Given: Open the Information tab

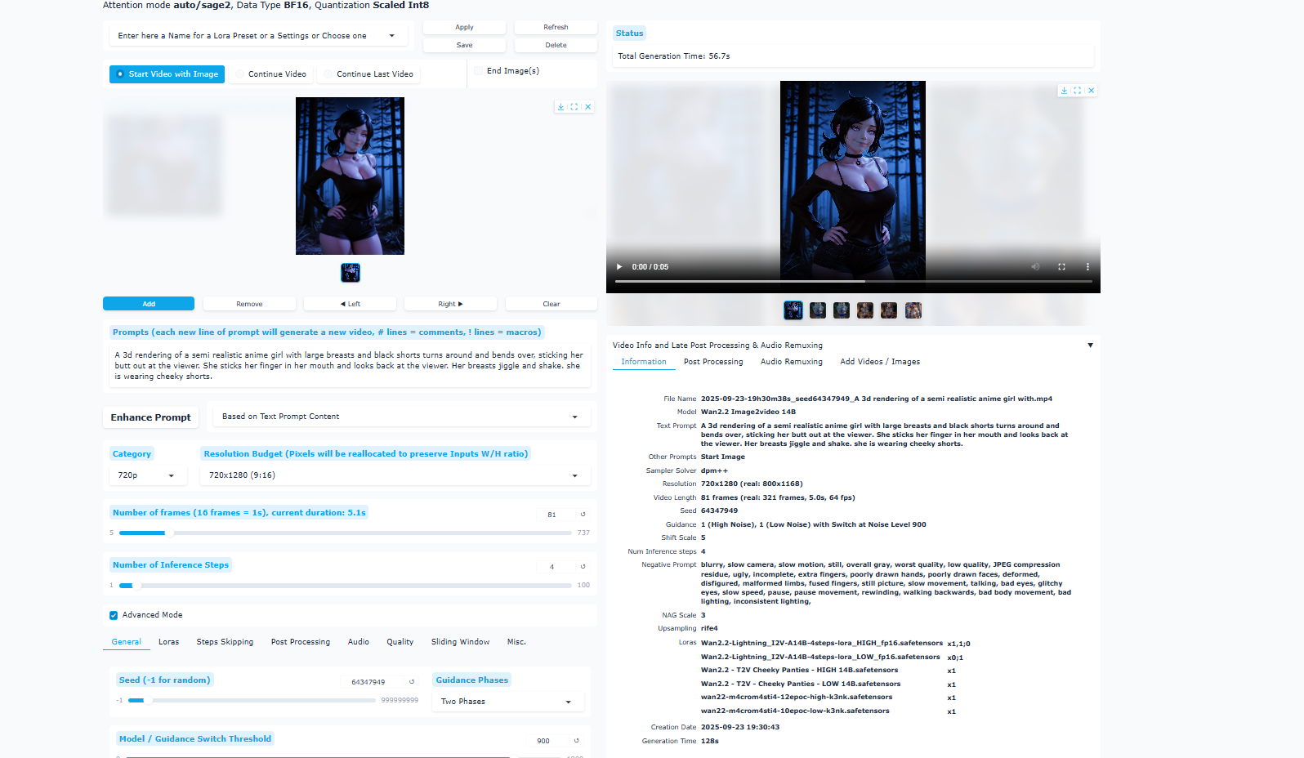Looking at the screenshot, I should click(x=644, y=362).
